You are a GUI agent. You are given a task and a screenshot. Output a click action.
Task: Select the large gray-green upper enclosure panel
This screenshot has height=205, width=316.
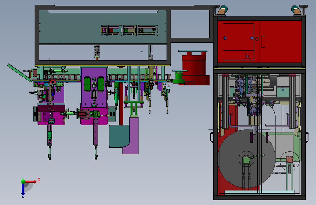102,27
